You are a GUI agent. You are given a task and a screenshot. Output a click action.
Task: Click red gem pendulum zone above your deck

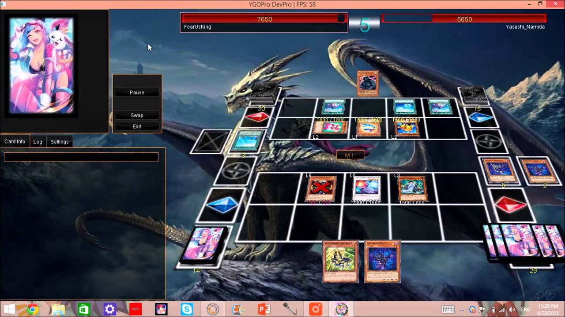[x=510, y=205]
